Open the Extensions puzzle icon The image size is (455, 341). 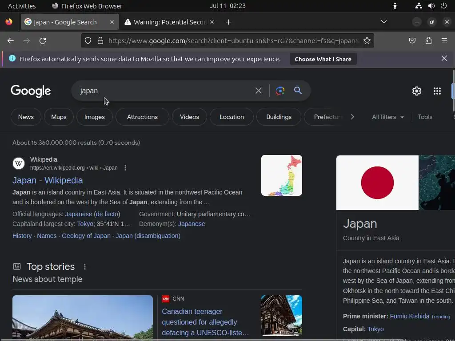coord(428,40)
